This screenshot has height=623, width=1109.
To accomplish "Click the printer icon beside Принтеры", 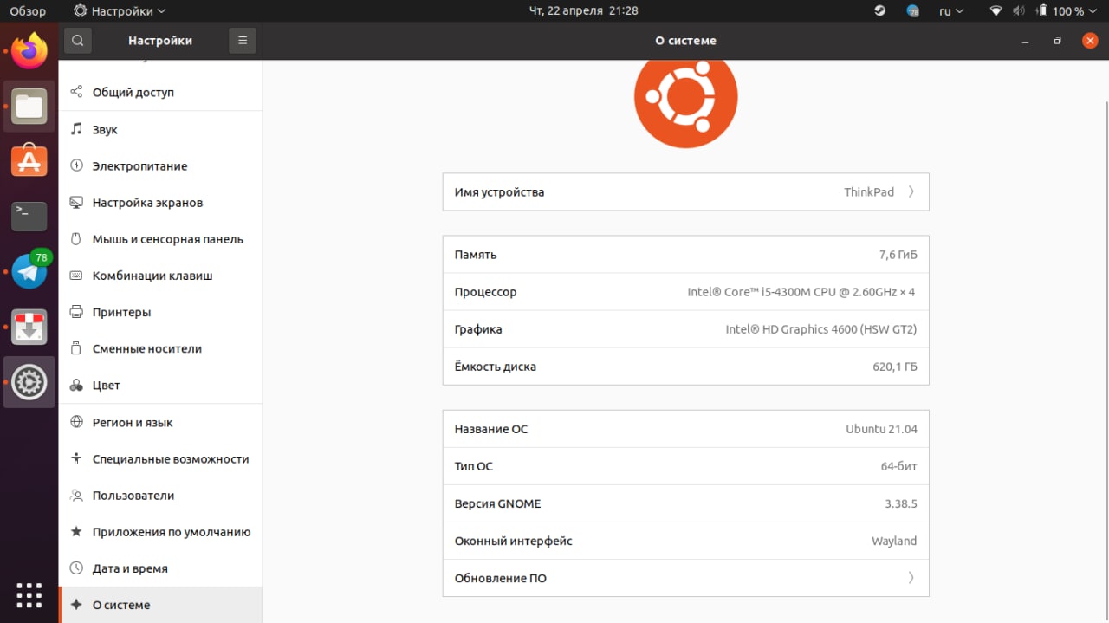I will (x=76, y=312).
